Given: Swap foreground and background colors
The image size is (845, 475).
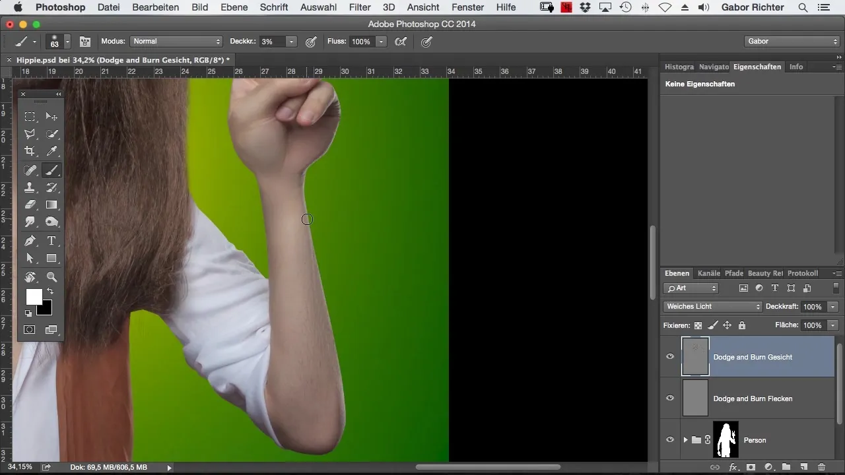Looking at the screenshot, I should pos(50,292).
